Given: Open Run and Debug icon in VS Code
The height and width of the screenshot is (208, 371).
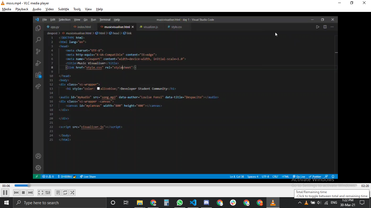Looking at the screenshot, I should (x=38, y=63).
